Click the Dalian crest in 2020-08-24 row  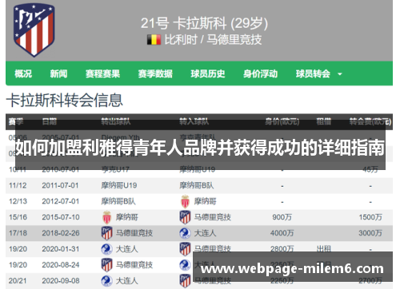tap(185, 265)
